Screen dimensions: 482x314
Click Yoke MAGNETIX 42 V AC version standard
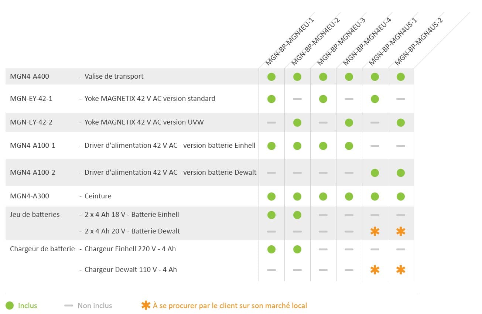pyautogui.click(x=150, y=99)
